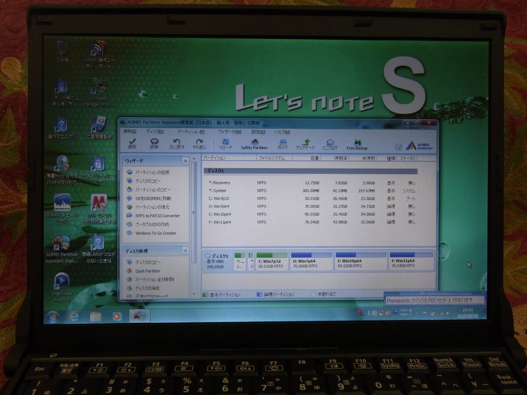Click the AOMEI Technology logo

pyautogui.click(x=419, y=145)
